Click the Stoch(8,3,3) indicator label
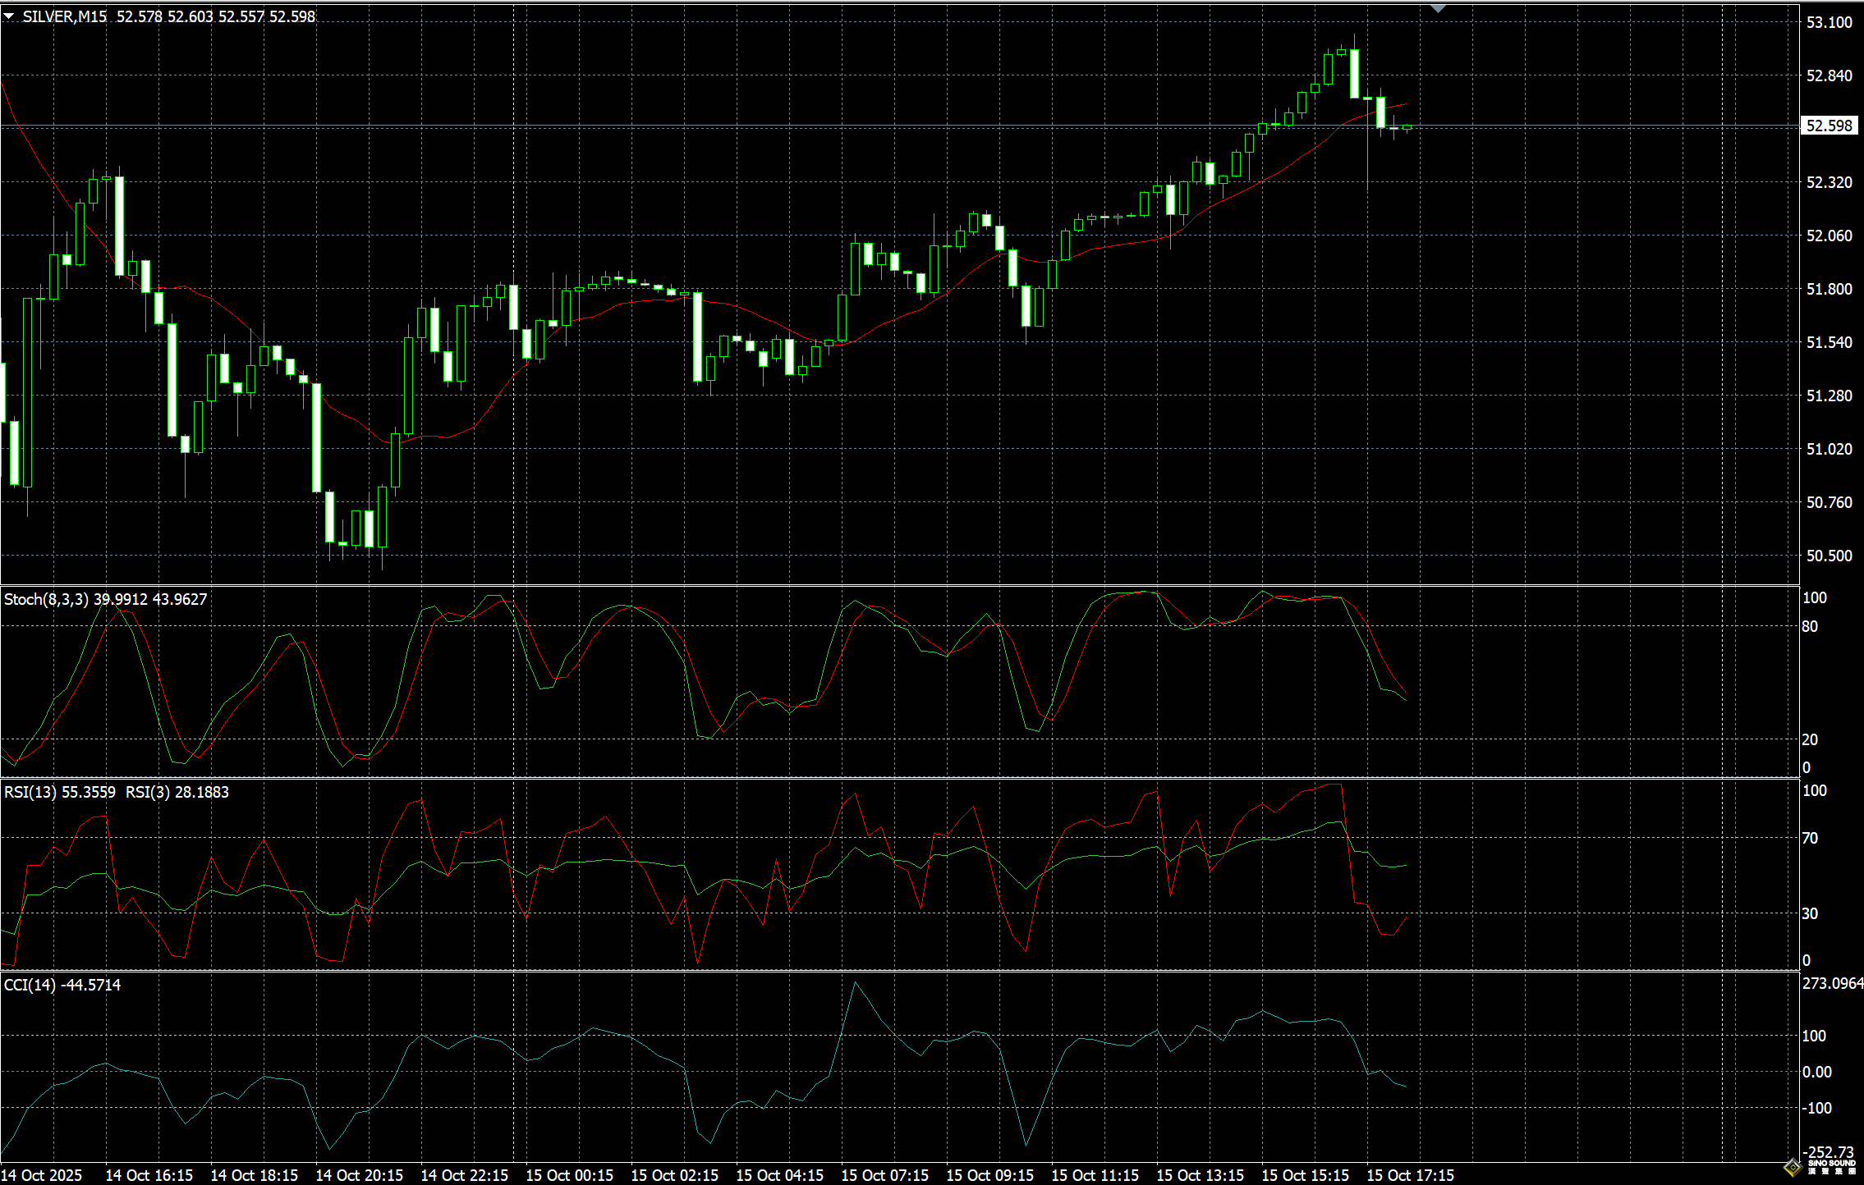1864x1185 pixels. click(46, 600)
